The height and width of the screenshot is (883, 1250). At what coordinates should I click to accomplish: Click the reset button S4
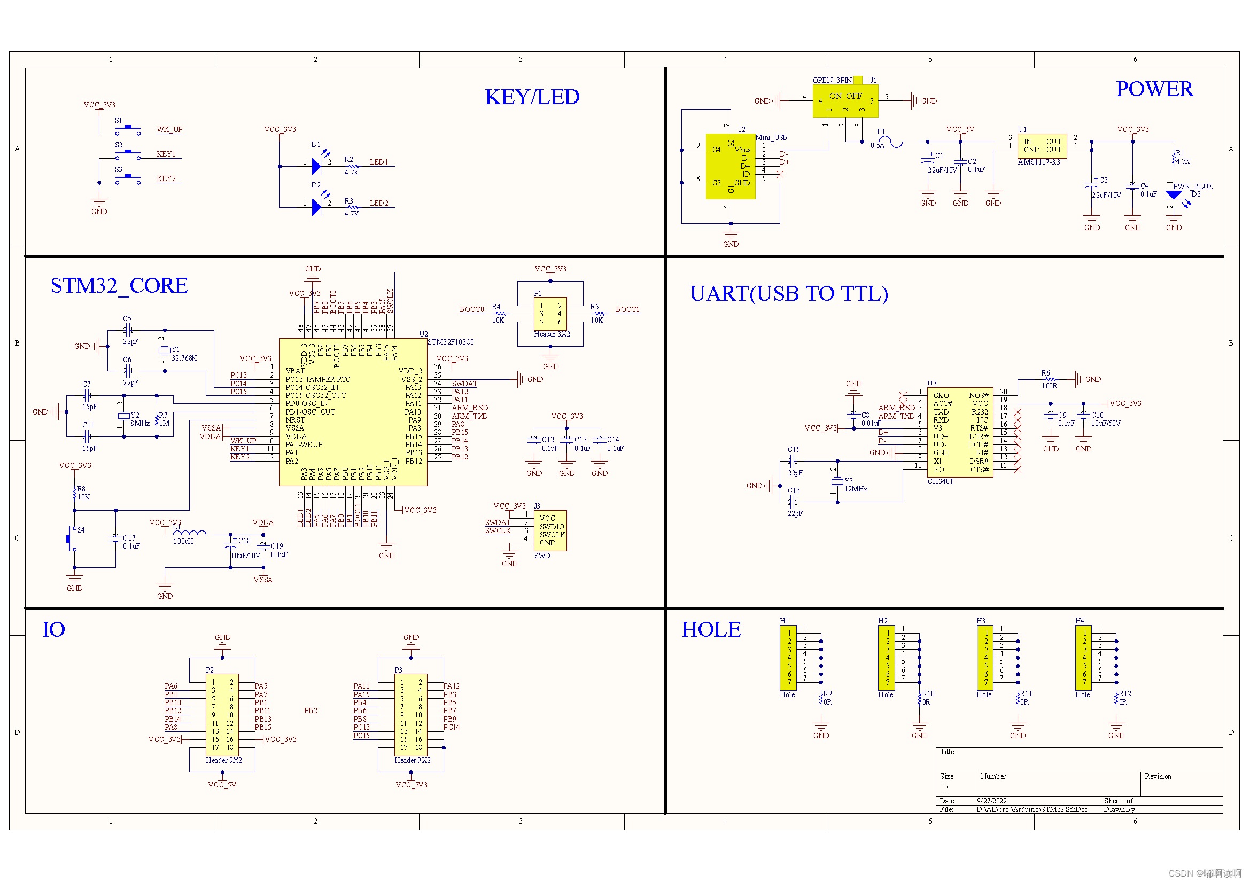coord(72,538)
